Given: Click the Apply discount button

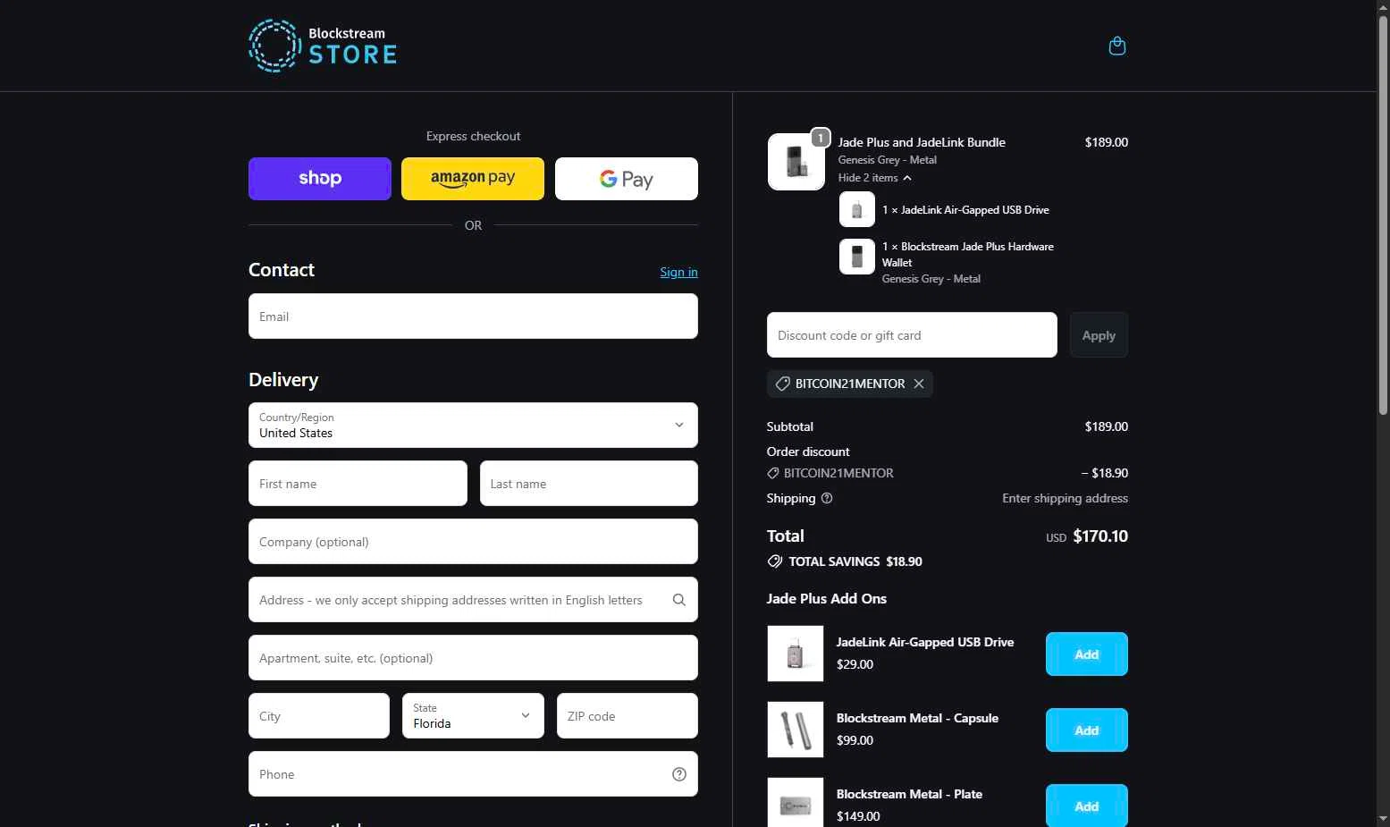Looking at the screenshot, I should point(1099,335).
